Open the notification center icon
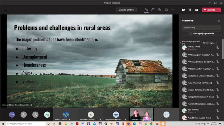This screenshot has height=126, width=224. [220, 123]
